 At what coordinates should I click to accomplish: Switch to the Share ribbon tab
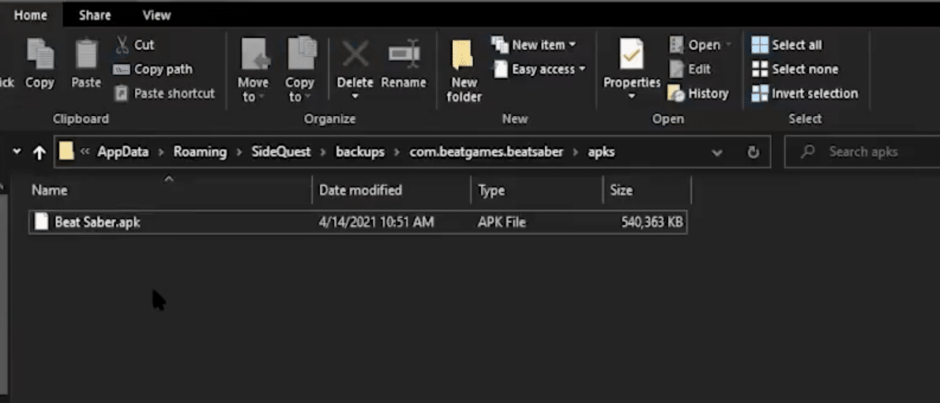click(96, 16)
